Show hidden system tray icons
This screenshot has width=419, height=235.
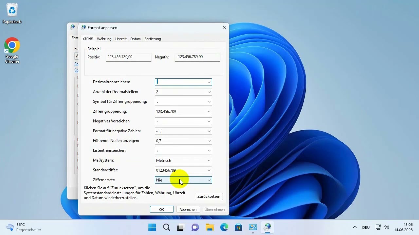355,227
